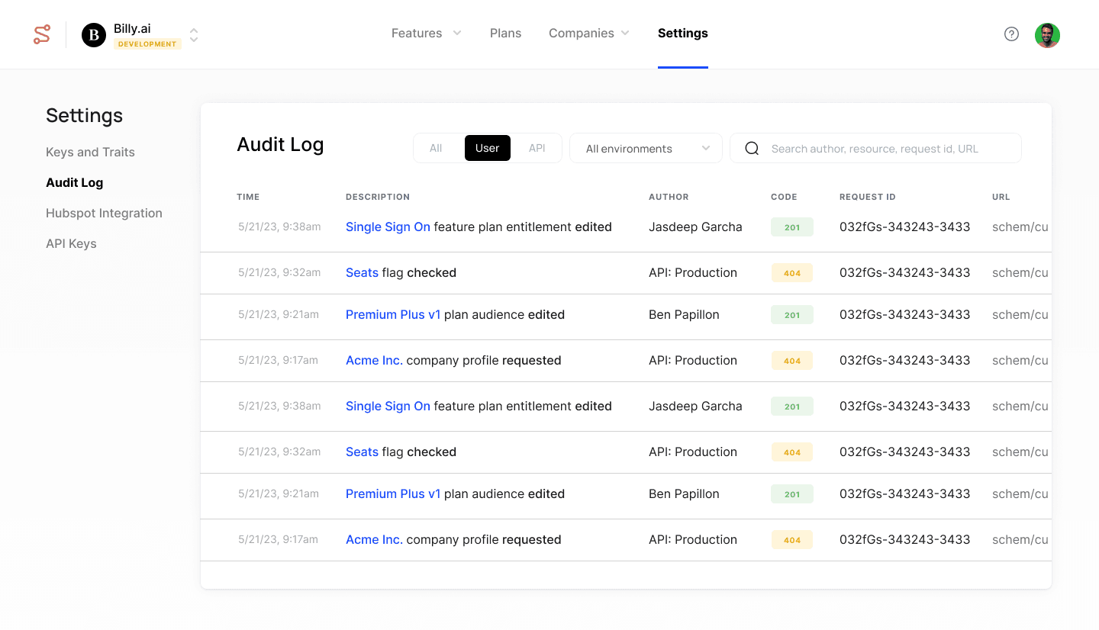
Task: Open Keys and Traits settings
Action: pyautogui.click(x=90, y=153)
